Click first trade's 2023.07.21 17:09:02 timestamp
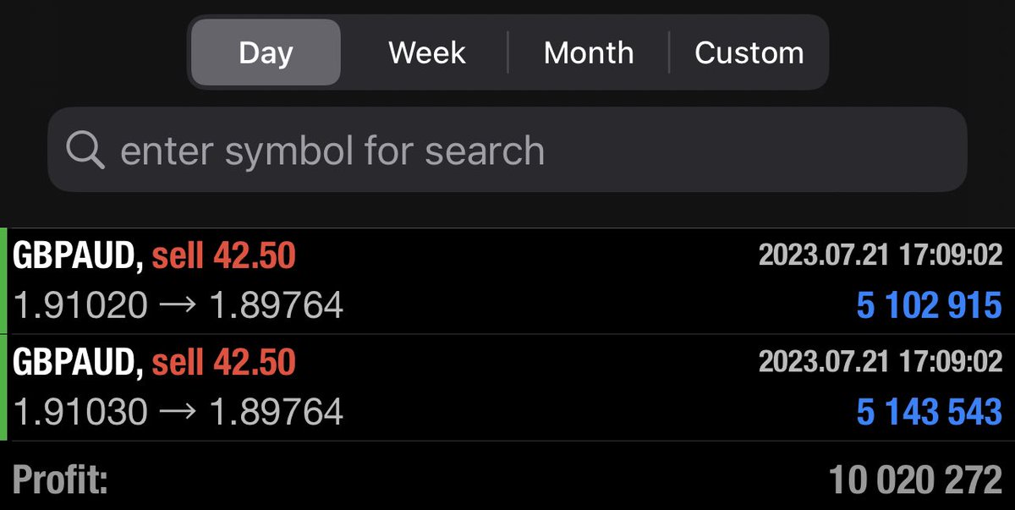Viewport: 1015px width, 510px height. (x=880, y=255)
